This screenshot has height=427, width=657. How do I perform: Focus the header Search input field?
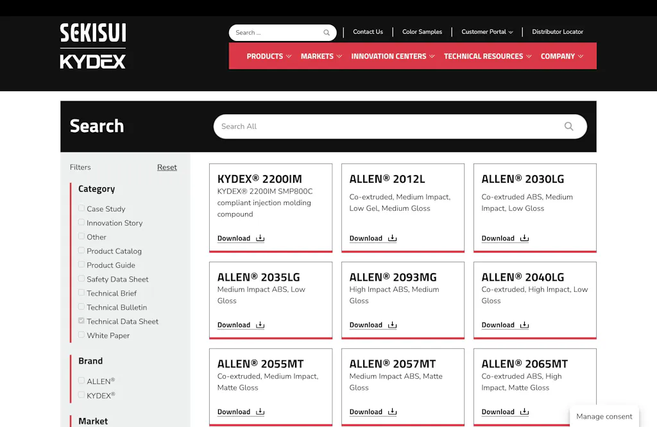[277, 33]
